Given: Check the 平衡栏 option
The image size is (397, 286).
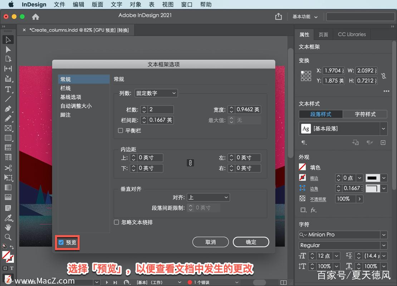Looking at the screenshot, I should pyautogui.click(x=121, y=130).
